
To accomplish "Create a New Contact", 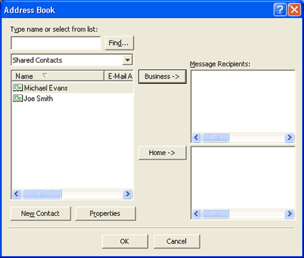I will pos(41,213).
